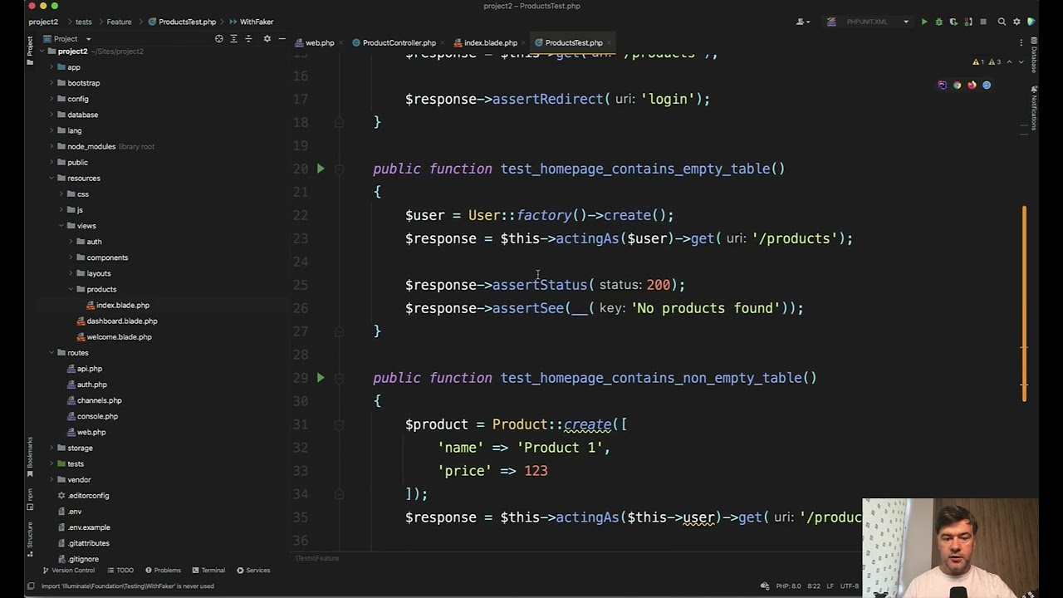This screenshot has height=598, width=1063.
Task: Open the Notifications side panel
Action: point(1034,108)
